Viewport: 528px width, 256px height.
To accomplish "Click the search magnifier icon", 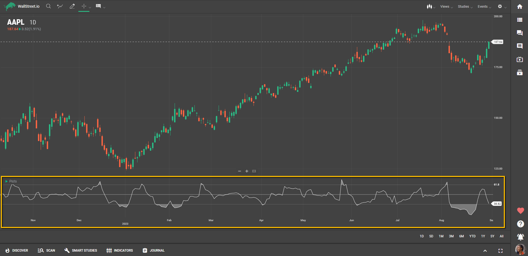I will pyautogui.click(x=48, y=6).
